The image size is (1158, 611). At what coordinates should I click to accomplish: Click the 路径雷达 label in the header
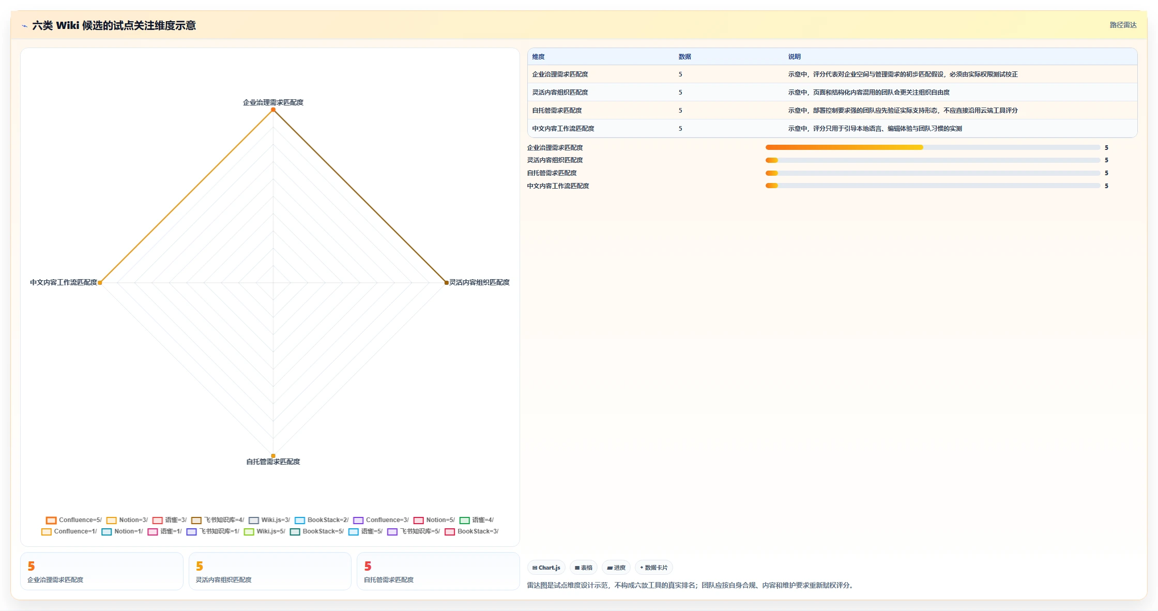(x=1123, y=25)
